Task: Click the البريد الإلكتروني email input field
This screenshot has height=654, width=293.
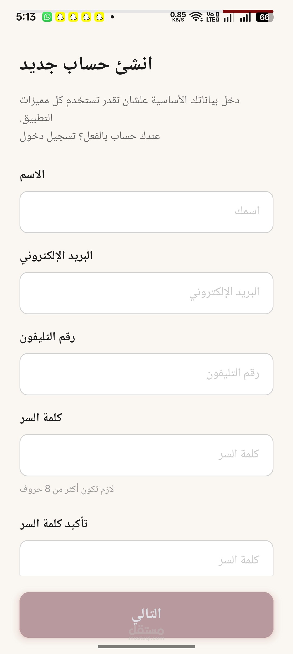Action: click(x=146, y=293)
